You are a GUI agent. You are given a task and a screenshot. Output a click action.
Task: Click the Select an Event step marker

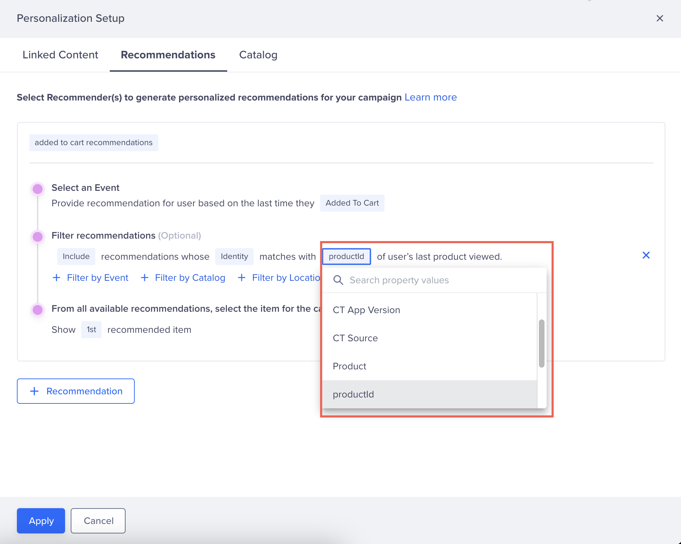pos(38,189)
